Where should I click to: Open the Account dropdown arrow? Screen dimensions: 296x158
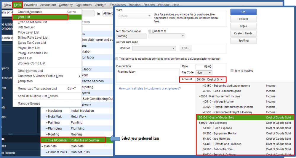click(221, 79)
